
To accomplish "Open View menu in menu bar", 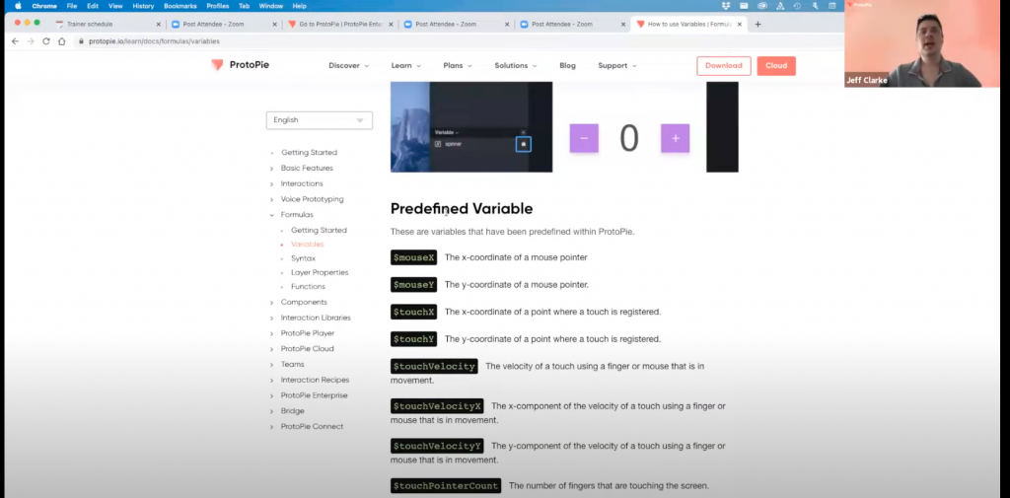I will [115, 6].
